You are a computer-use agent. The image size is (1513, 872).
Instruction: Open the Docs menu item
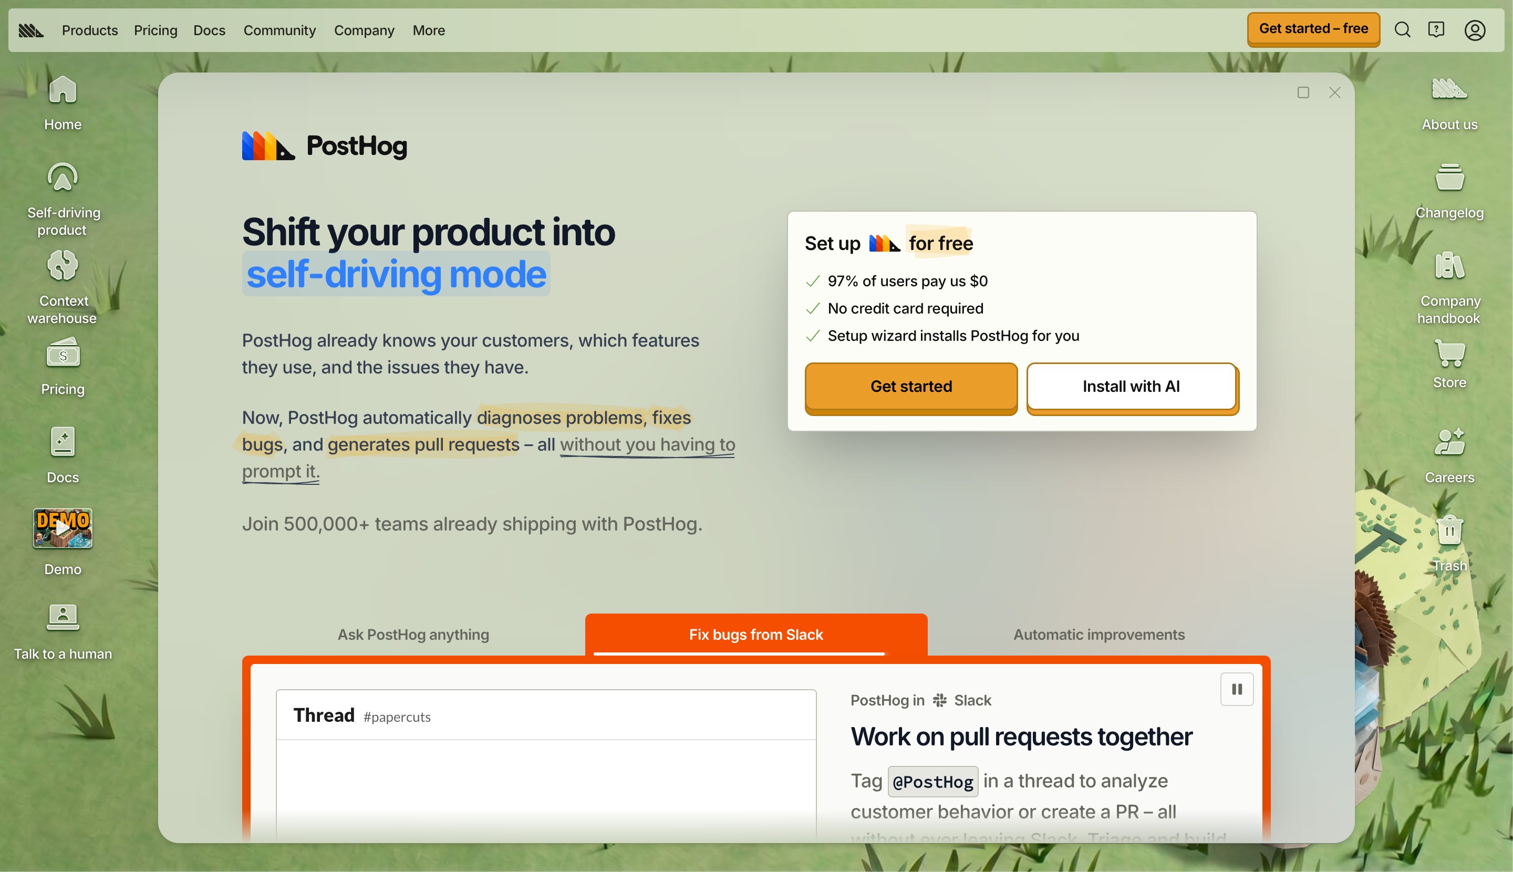[x=210, y=30]
